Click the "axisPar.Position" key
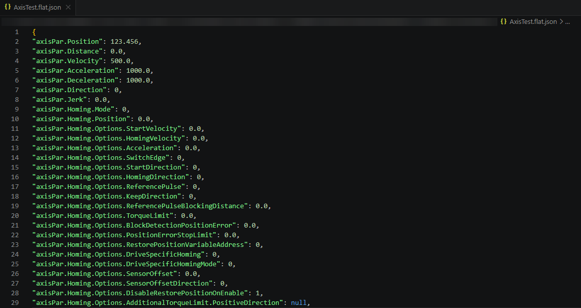Image resolution: width=581 pixels, height=308 pixels. coord(67,41)
